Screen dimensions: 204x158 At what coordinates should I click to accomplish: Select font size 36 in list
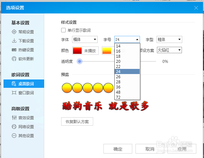[x=127, y=87]
